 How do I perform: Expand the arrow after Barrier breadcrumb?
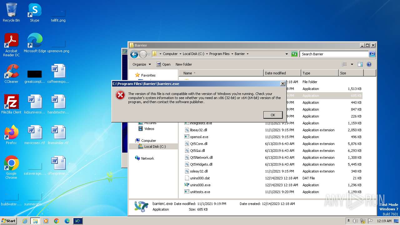coord(247,54)
